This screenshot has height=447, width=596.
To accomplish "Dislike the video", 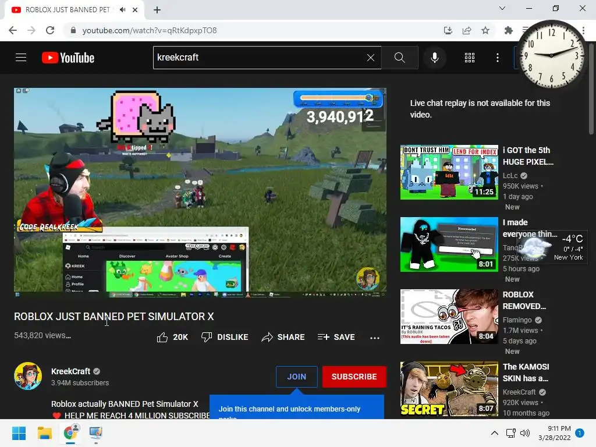I will (x=225, y=337).
